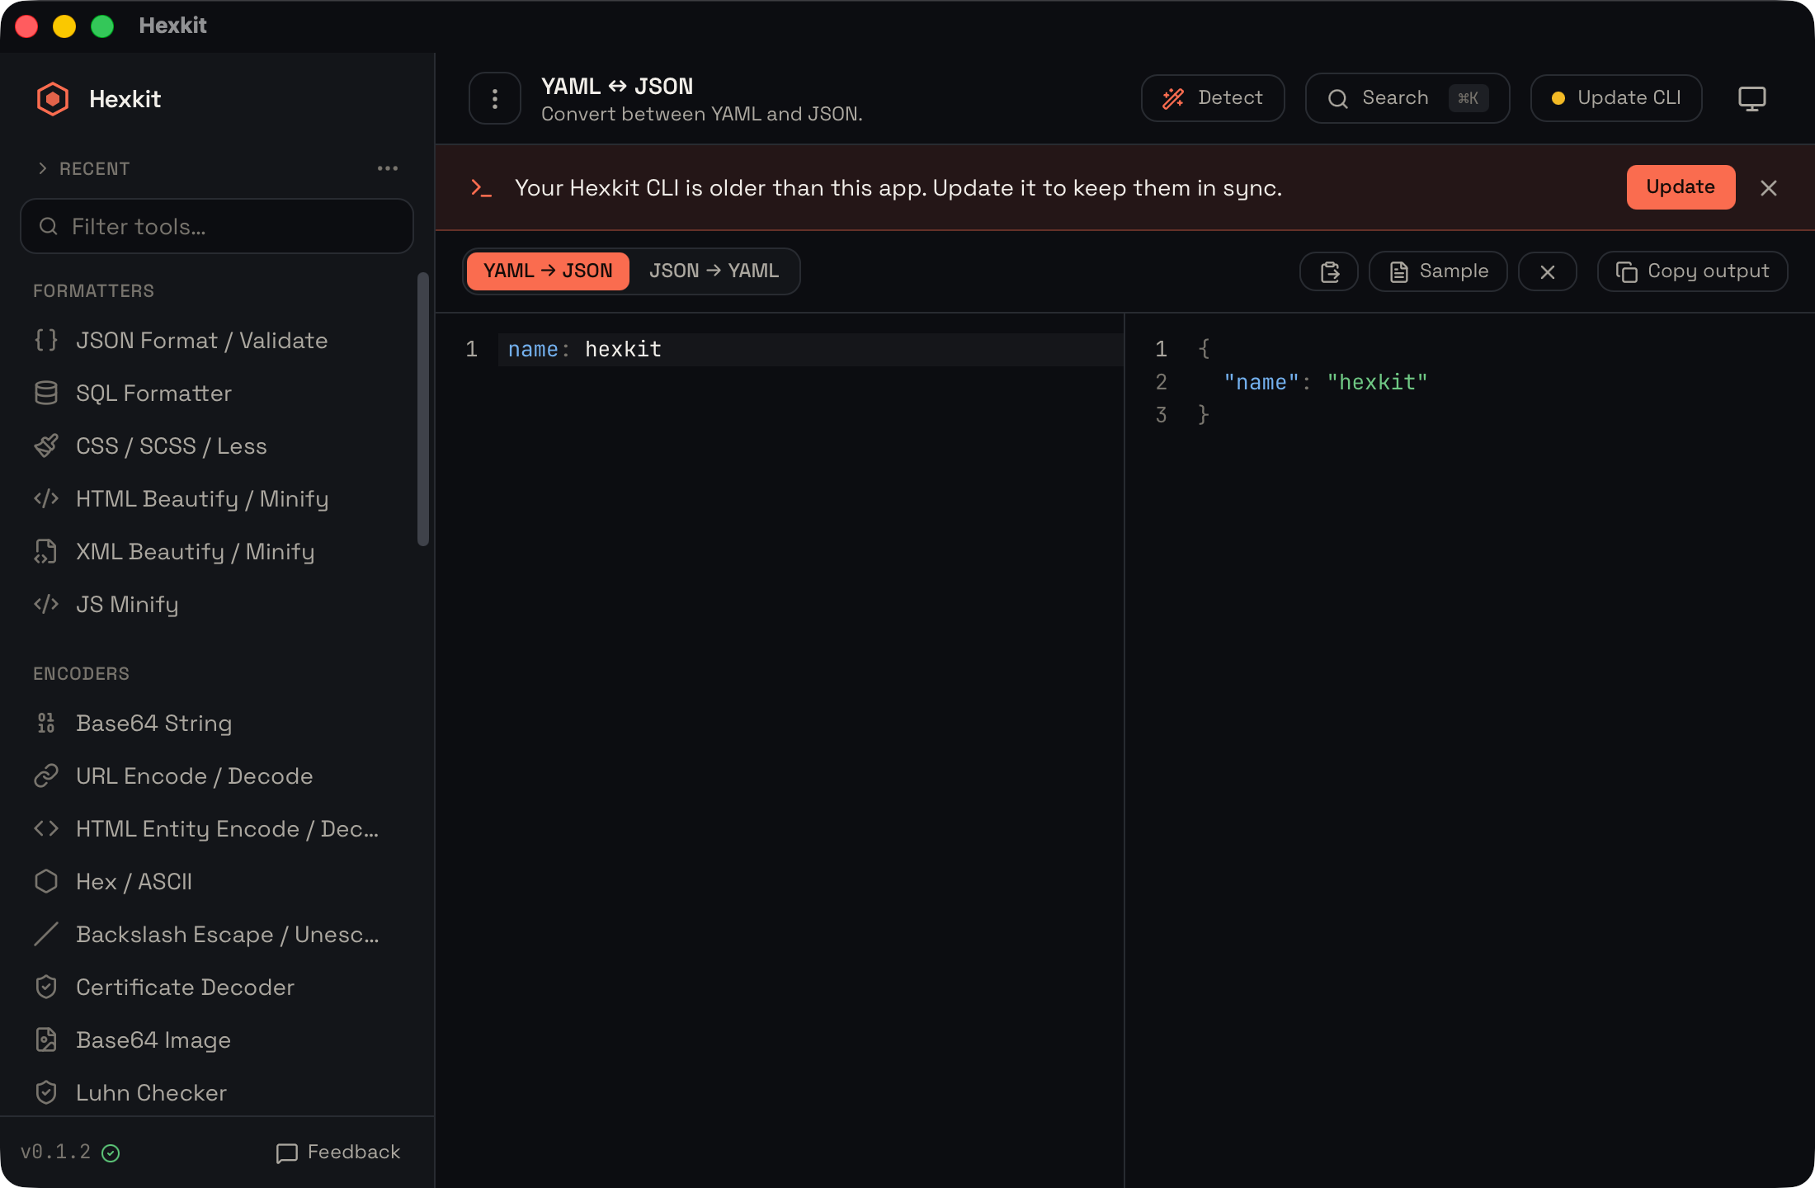Click the Base64 Image label
The height and width of the screenshot is (1188, 1815).
153,1040
